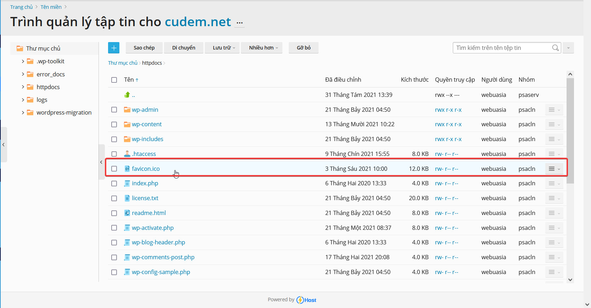591x308 pixels.
Task: Expand the .wp-toolkit tree folder
Action: pos(23,62)
